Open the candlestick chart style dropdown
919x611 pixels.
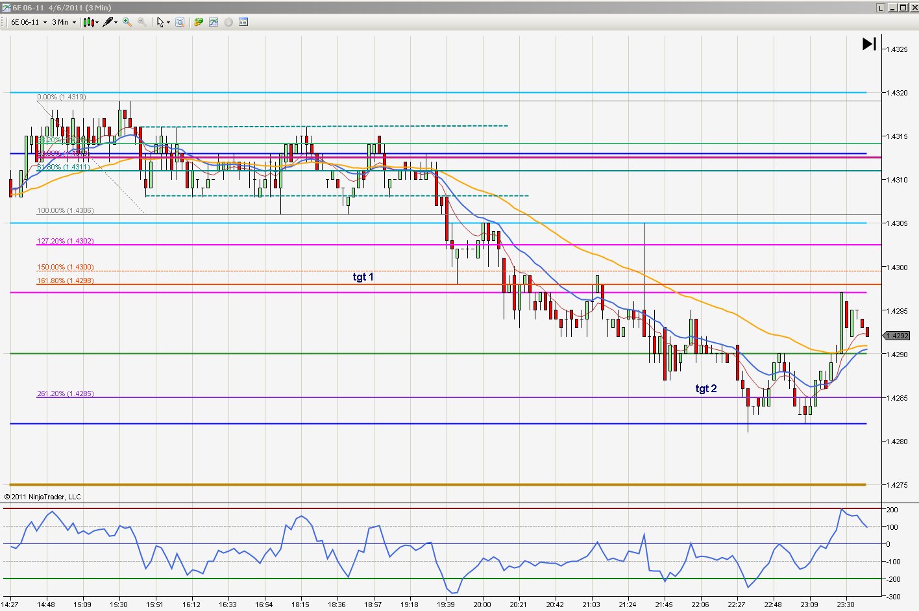91,22
